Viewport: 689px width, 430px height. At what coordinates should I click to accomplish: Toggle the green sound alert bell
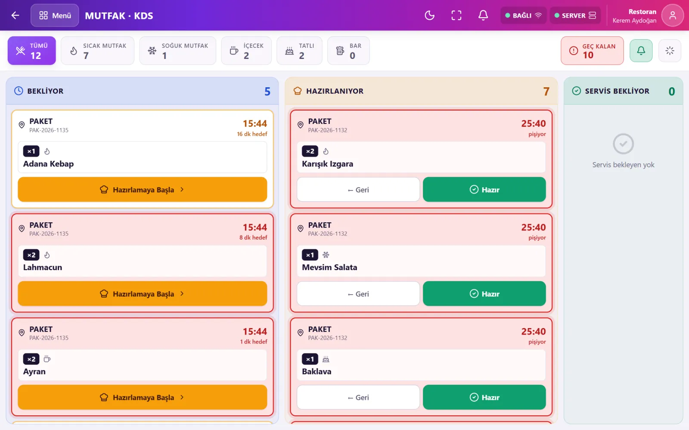(641, 51)
